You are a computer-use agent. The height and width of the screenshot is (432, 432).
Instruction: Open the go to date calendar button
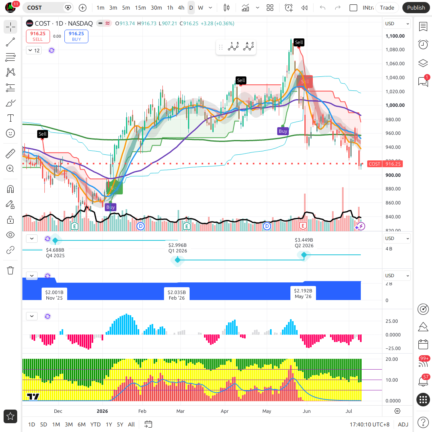(x=148, y=424)
